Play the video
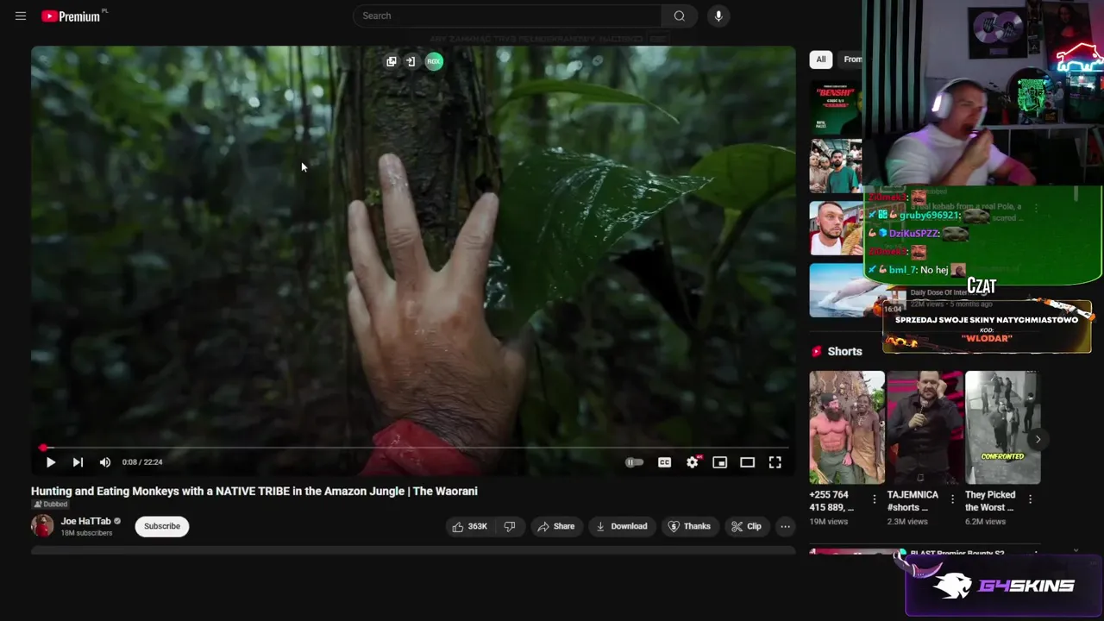The image size is (1104, 621). 50,462
